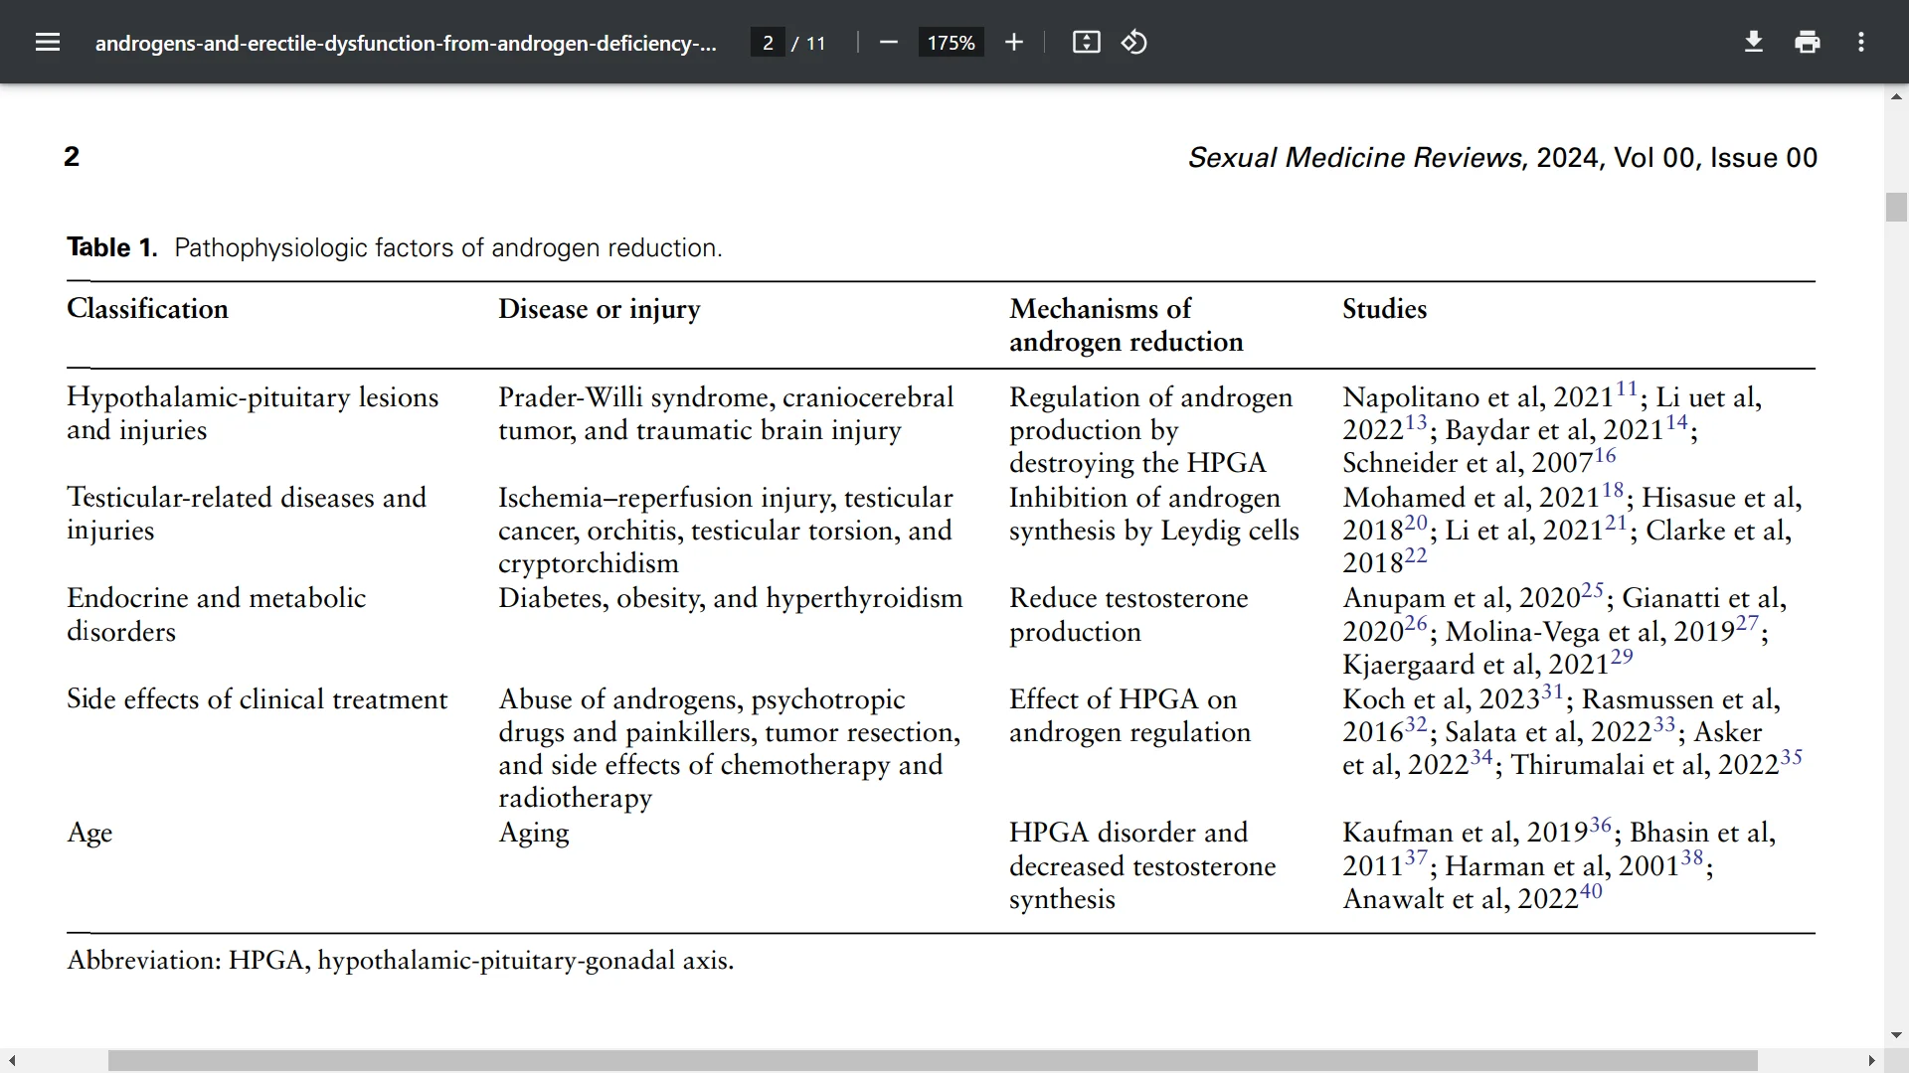Image resolution: width=1909 pixels, height=1073 pixels.
Task: Click the '/ 11' total page count
Action: pos(808,43)
